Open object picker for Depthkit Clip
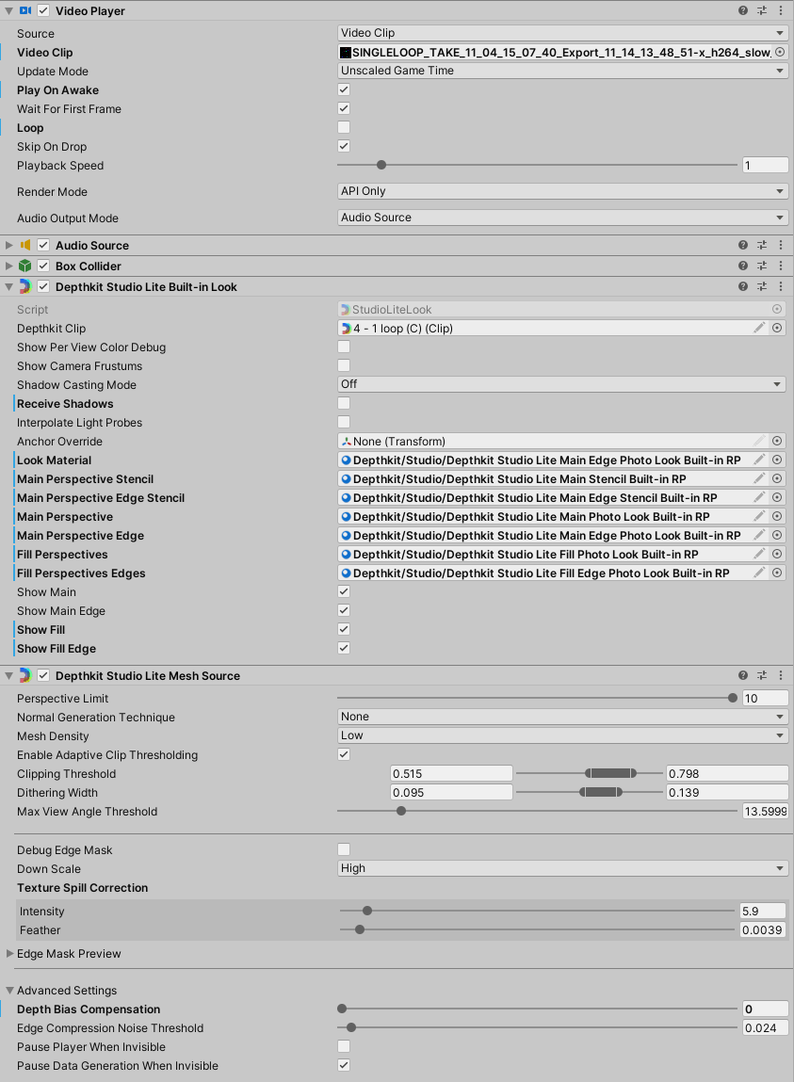Image resolution: width=794 pixels, height=1082 pixels. tap(777, 329)
